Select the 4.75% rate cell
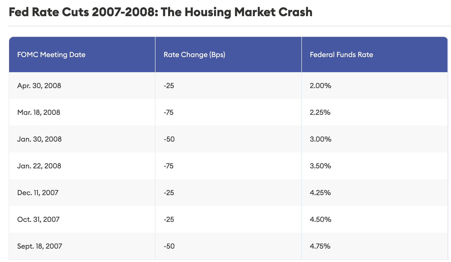This screenshot has height=262, width=451. [x=320, y=246]
